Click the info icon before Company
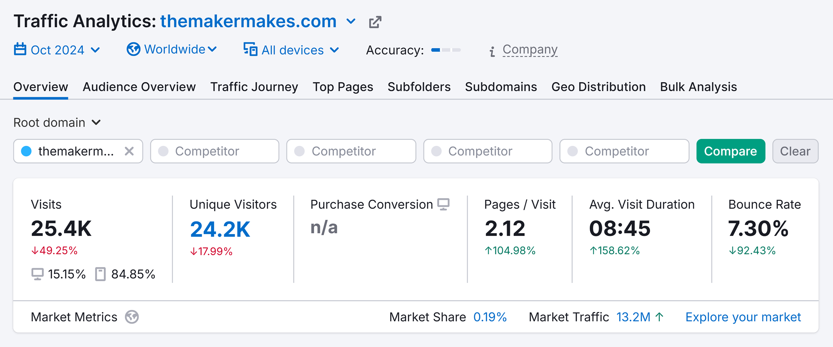833x347 pixels. [x=492, y=52]
